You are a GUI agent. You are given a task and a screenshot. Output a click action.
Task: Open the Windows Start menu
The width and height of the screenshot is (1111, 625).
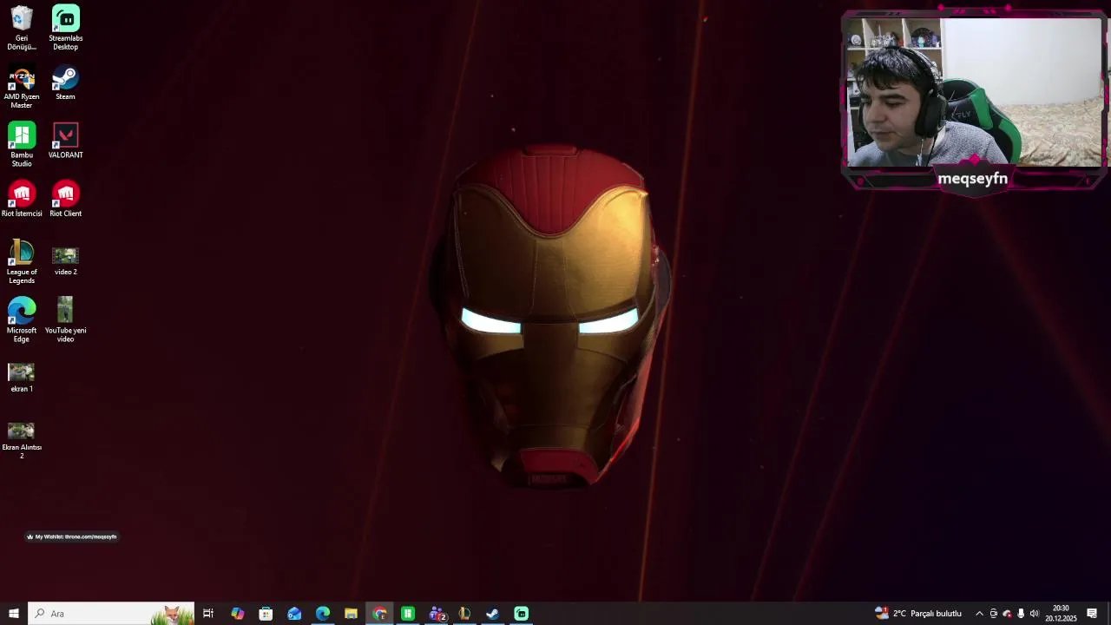(x=13, y=614)
